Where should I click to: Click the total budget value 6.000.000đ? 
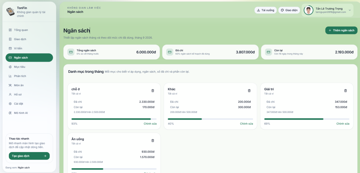(x=146, y=52)
